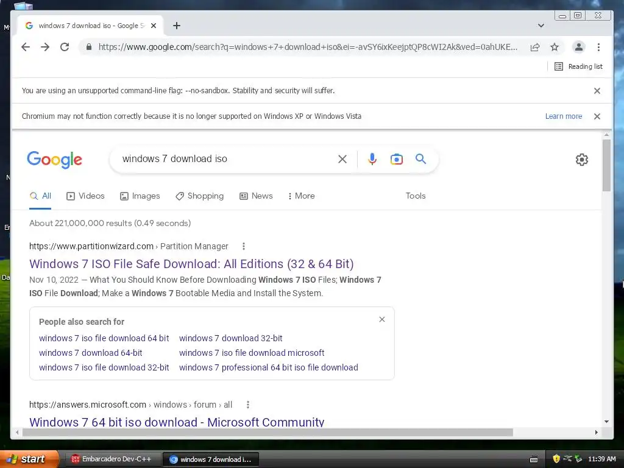
Task: Search by image with camera icon
Action: [396, 159]
